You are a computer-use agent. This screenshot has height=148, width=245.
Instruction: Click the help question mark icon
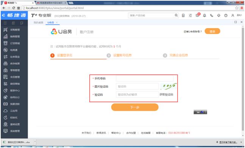[226, 16]
